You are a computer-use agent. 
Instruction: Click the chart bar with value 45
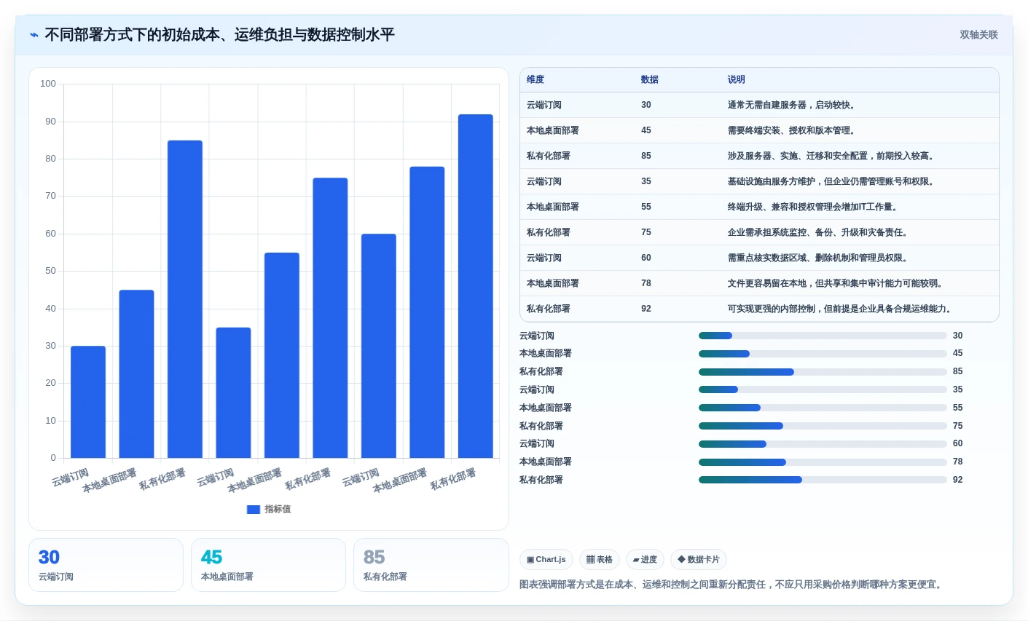[136, 374]
